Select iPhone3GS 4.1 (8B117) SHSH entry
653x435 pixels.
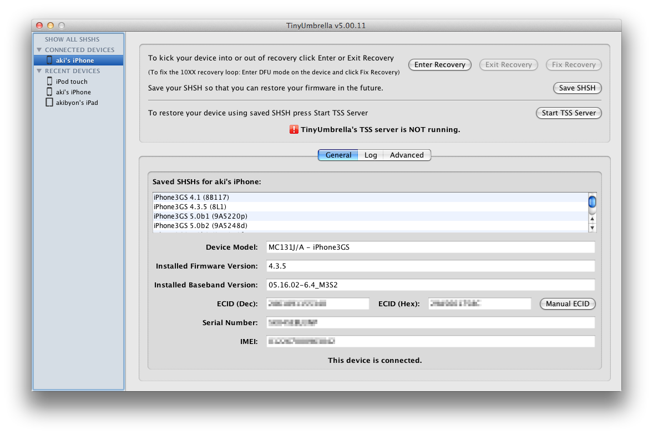[370, 197]
